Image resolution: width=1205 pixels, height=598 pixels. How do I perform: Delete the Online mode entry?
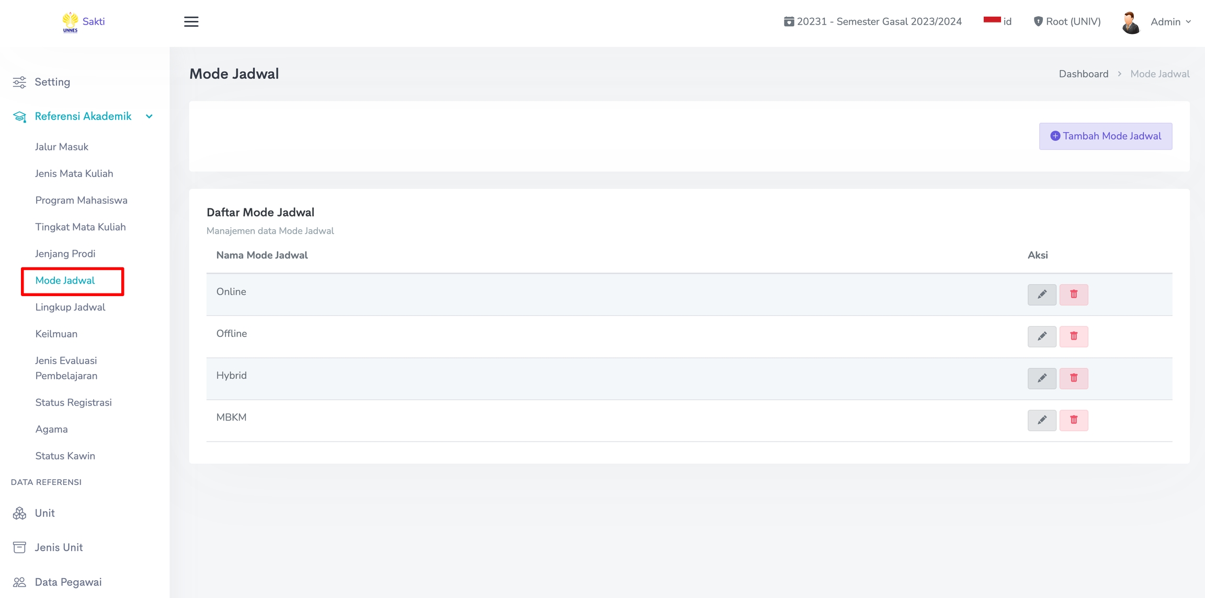1073,295
